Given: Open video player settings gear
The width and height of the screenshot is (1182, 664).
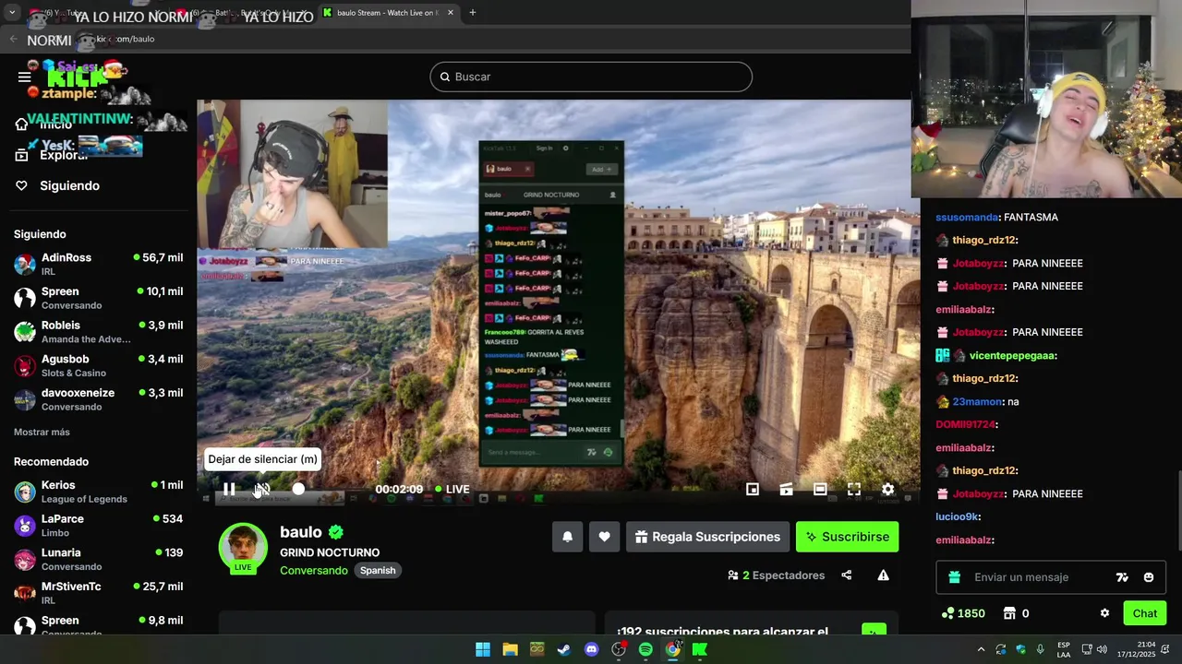Looking at the screenshot, I should tap(887, 490).
